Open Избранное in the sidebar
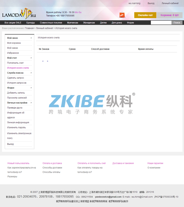184x207 pixels. [13, 53]
